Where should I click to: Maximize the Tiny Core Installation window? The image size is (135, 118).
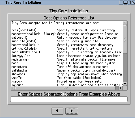point(125,3)
